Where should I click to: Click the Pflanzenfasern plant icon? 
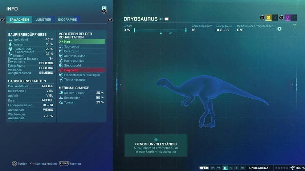[x=10, y=54]
